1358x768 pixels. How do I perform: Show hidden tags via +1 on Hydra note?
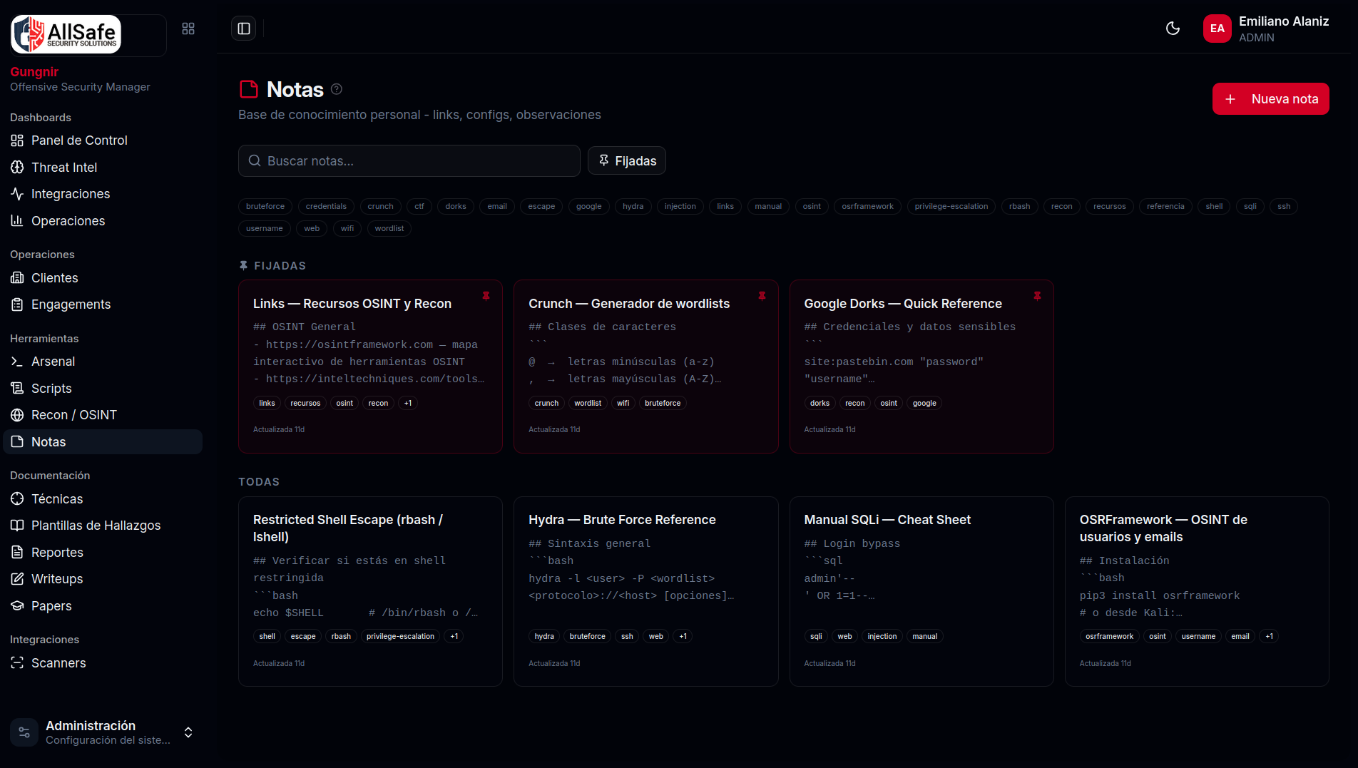683,636
